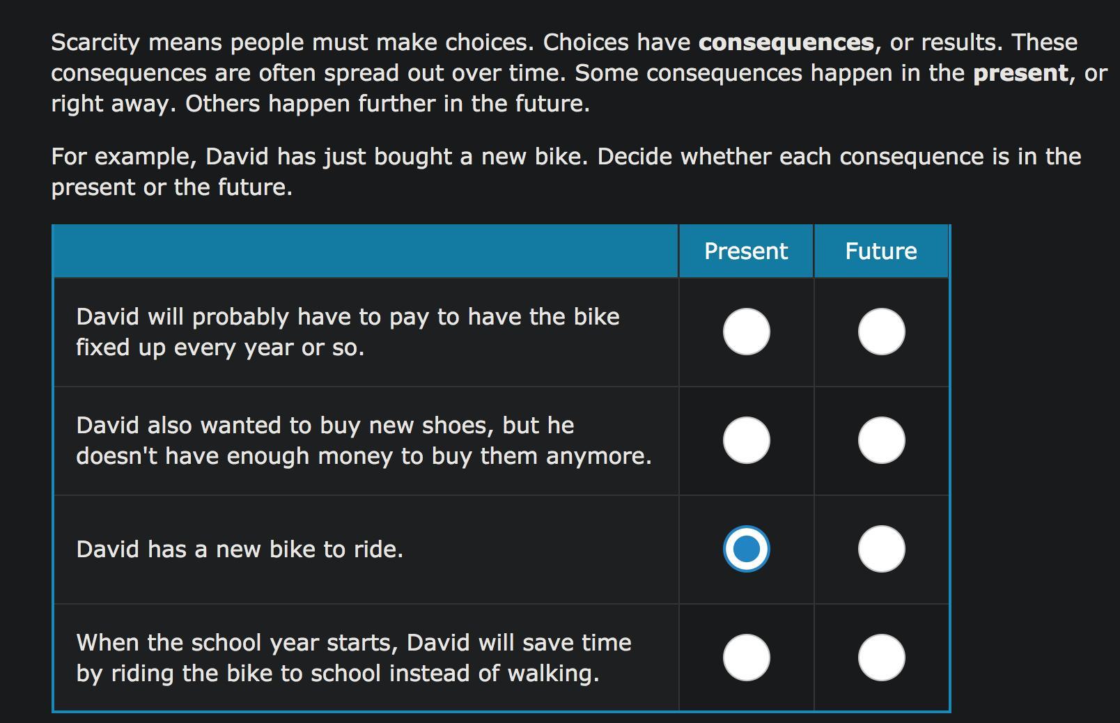Click the bold word 'consequences'
This screenshot has height=723, width=1120.
click(x=786, y=42)
